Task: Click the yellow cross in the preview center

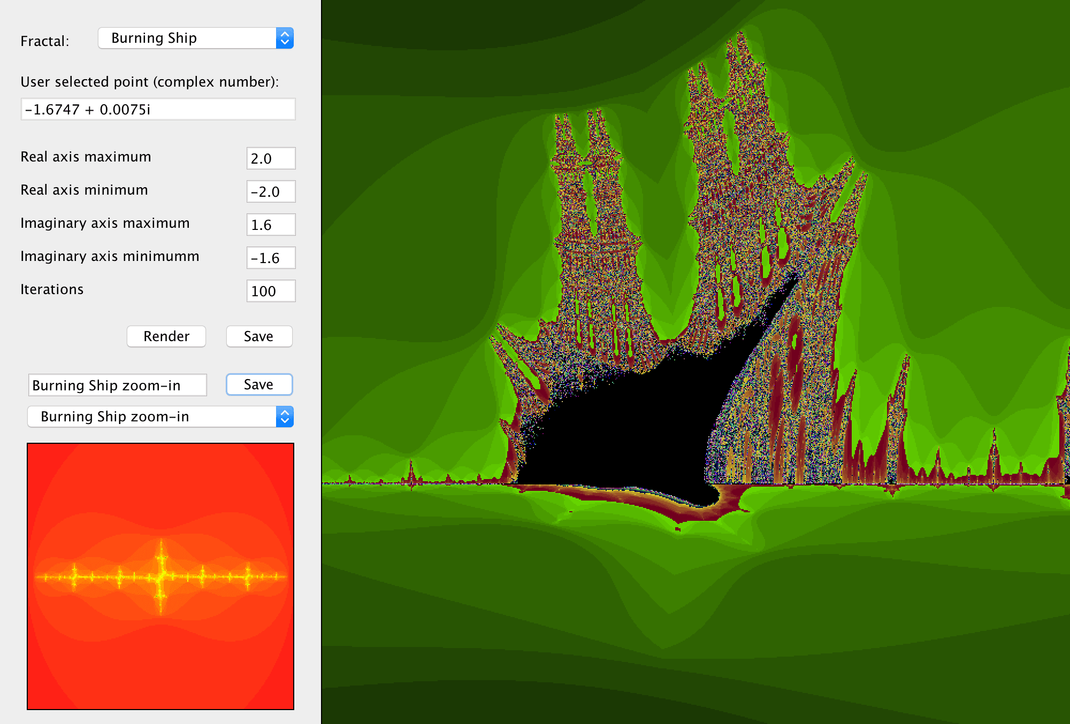Action: [x=161, y=576]
